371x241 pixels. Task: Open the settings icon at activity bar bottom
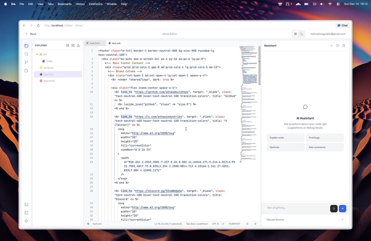pos(26,221)
